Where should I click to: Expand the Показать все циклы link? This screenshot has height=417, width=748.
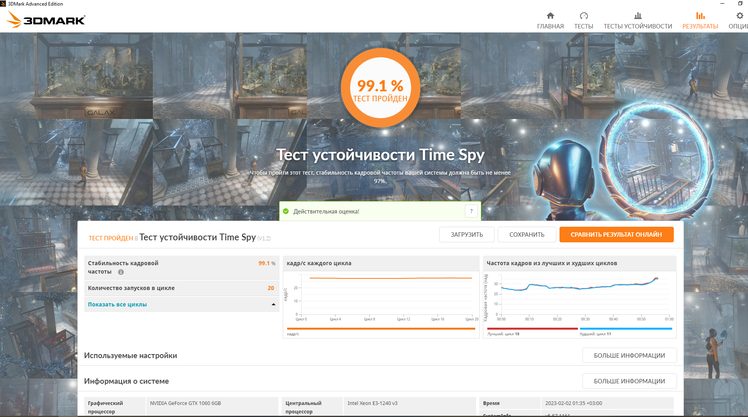coord(118,304)
